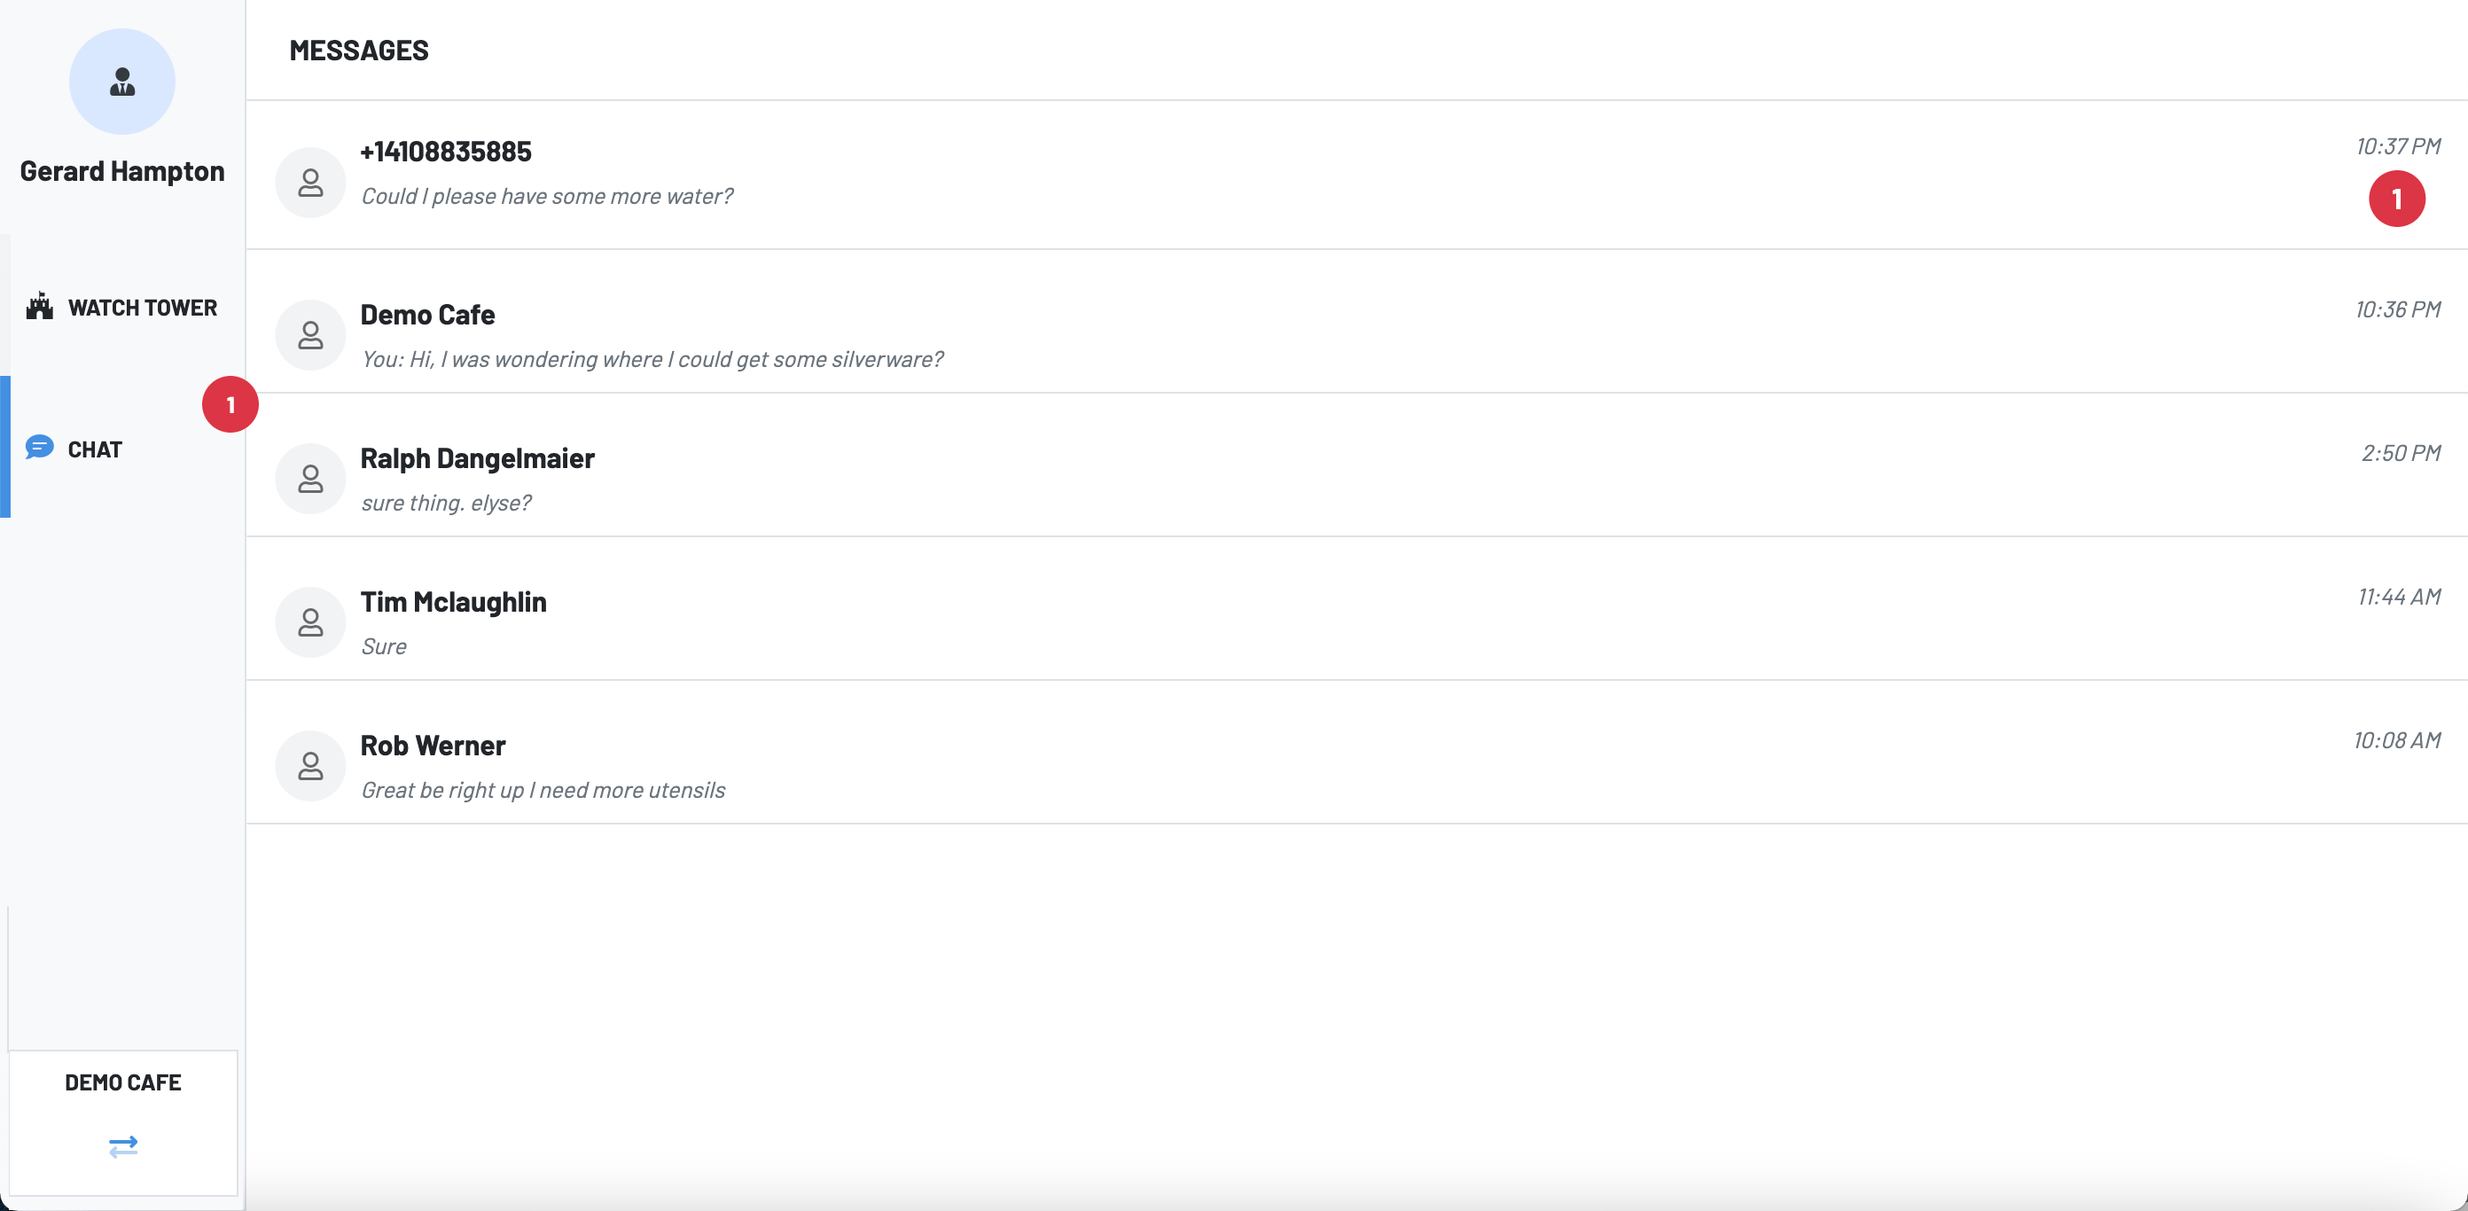Open the conversation with +14108835885
Viewport: 2468px width, 1211px height.
[1356, 176]
